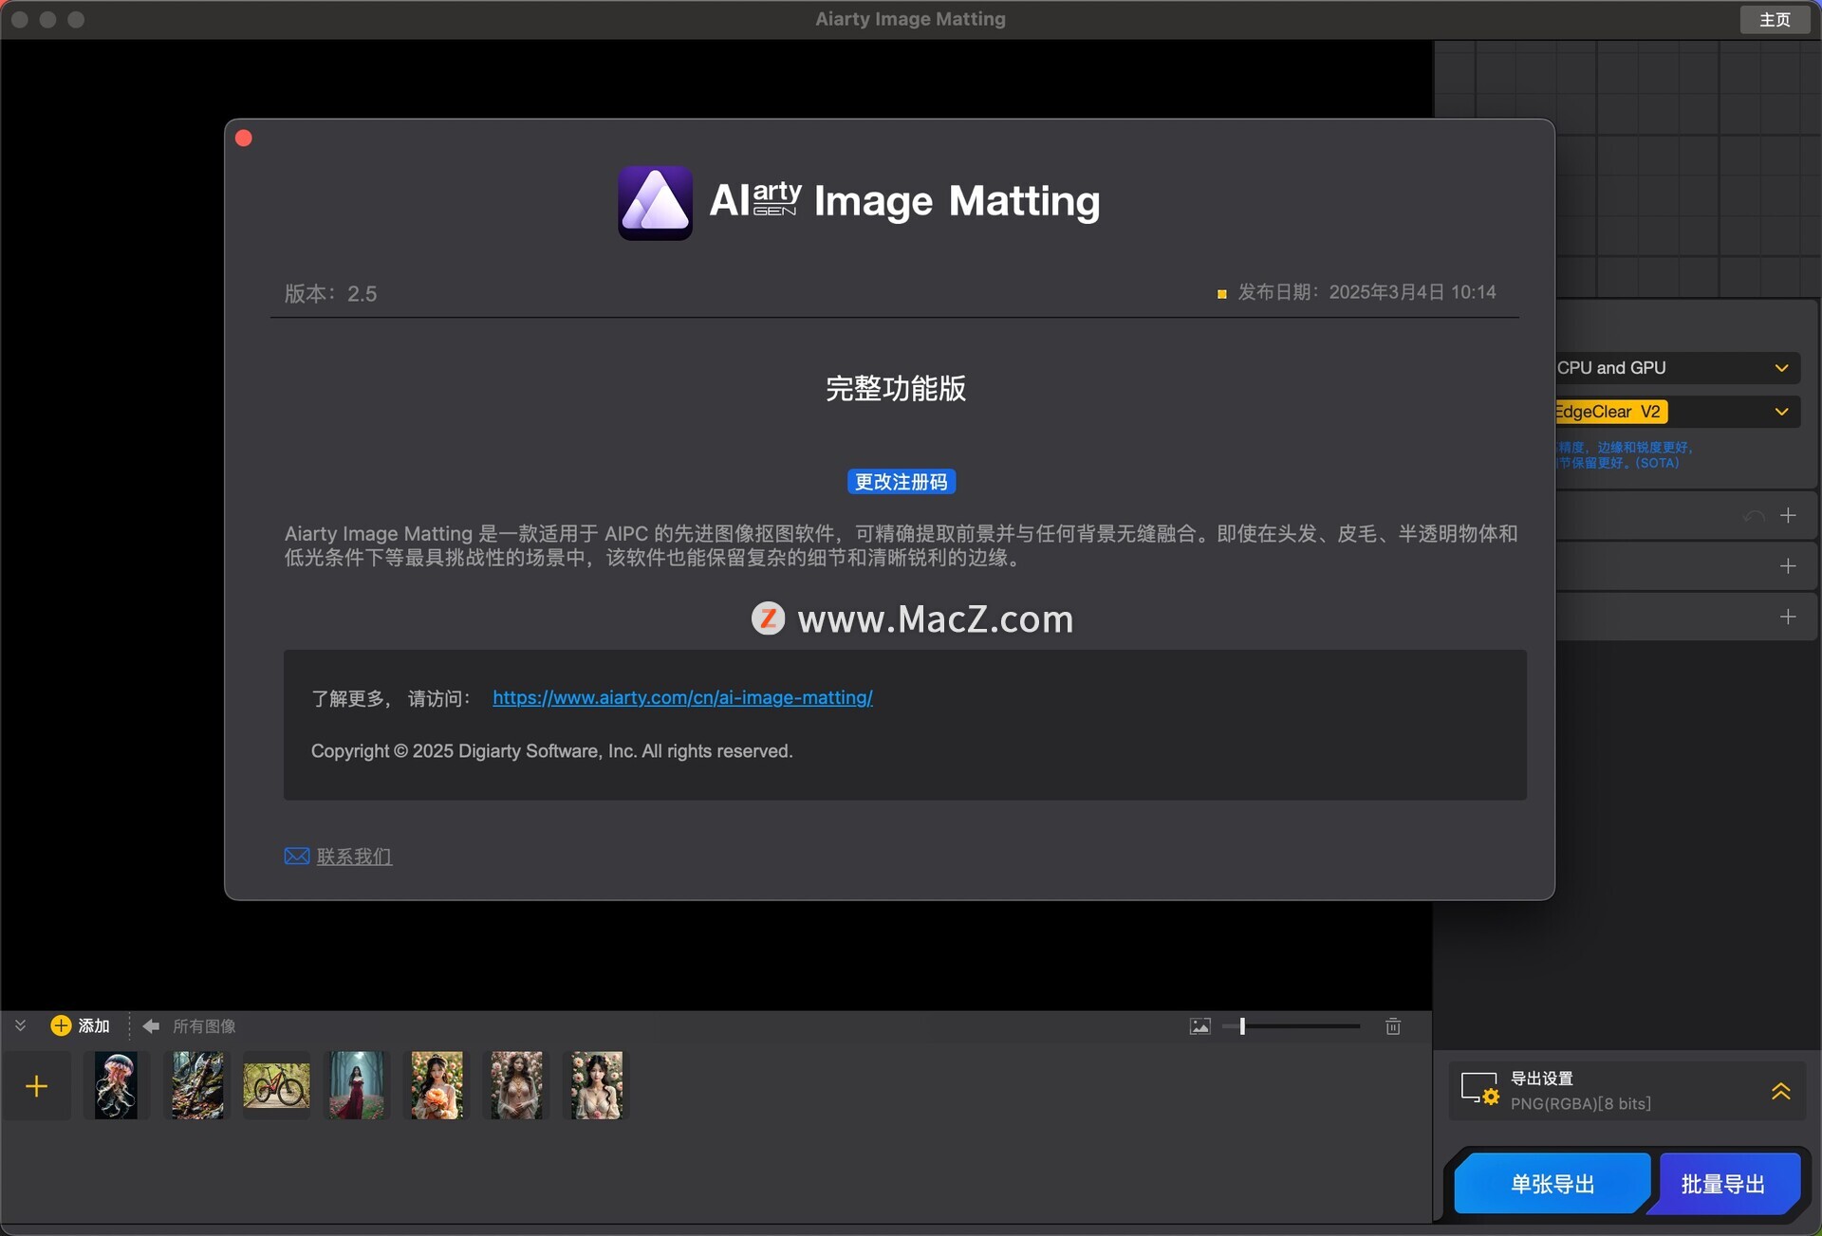The width and height of the screenshot is (1822, 1236).
Task: Click the 更改注册码 button
Action: (901, 482)
